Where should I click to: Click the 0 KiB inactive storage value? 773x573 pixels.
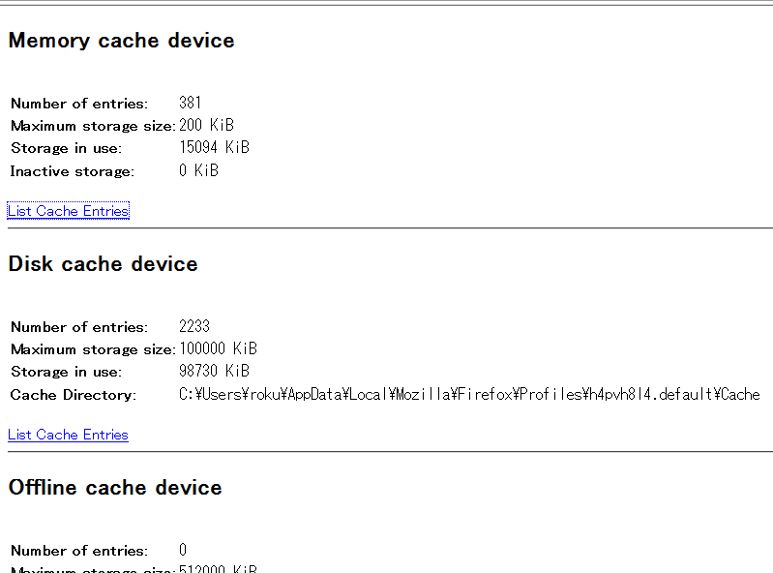coord(198,171)
